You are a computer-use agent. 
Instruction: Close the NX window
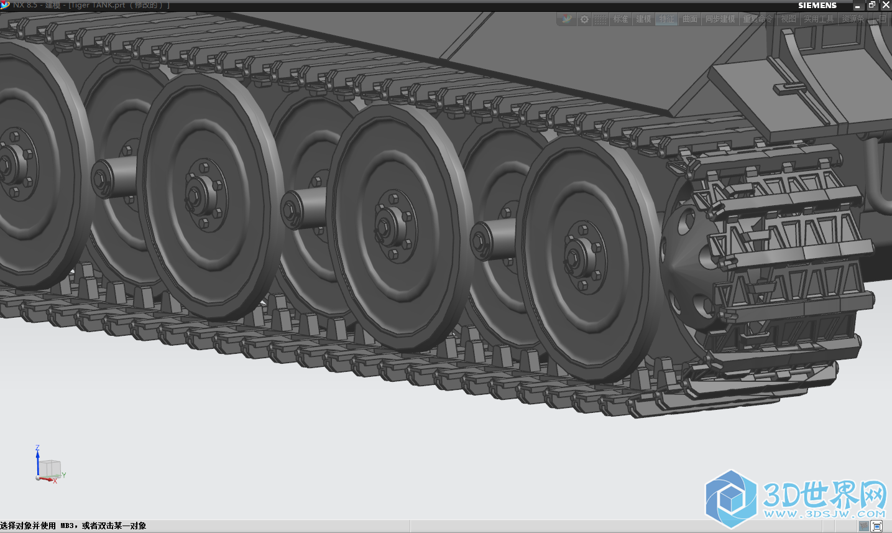[886, 5]
